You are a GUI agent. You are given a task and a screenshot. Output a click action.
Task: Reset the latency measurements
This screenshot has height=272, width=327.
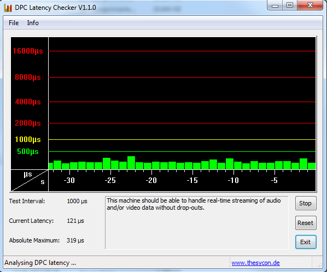click(306, 223)
